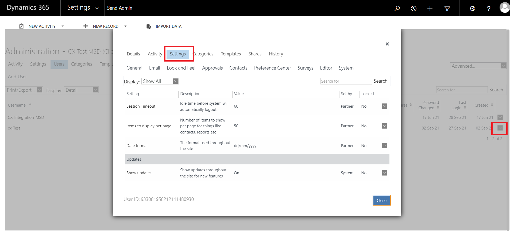Switch to the Shares tab in dialog
Screen dimensions: 510x231
click(255, 54)
